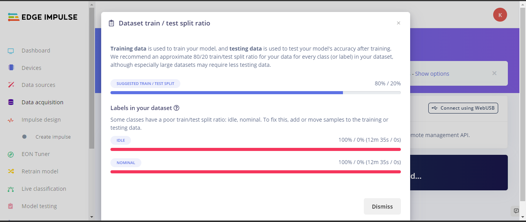Click the K user avatar
This screenshot has width=526, height=222.
[x=500, y=15]
